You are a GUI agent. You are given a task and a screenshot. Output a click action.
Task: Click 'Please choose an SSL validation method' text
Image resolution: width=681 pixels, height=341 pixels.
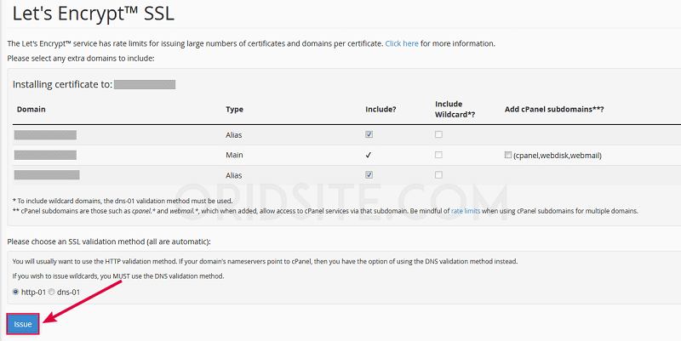tap(109, 242)
